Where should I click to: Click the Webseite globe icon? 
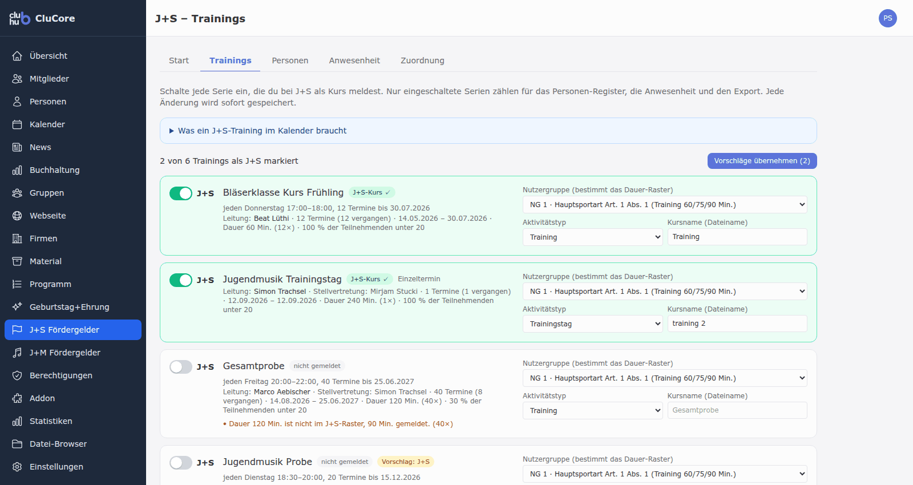(x=17, y=216)
